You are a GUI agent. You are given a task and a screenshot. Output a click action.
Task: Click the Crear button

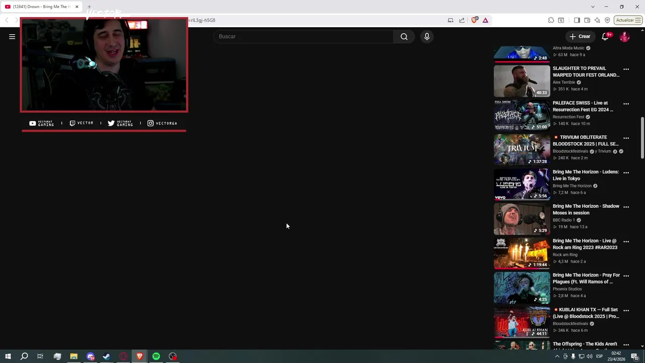(579, 36)
